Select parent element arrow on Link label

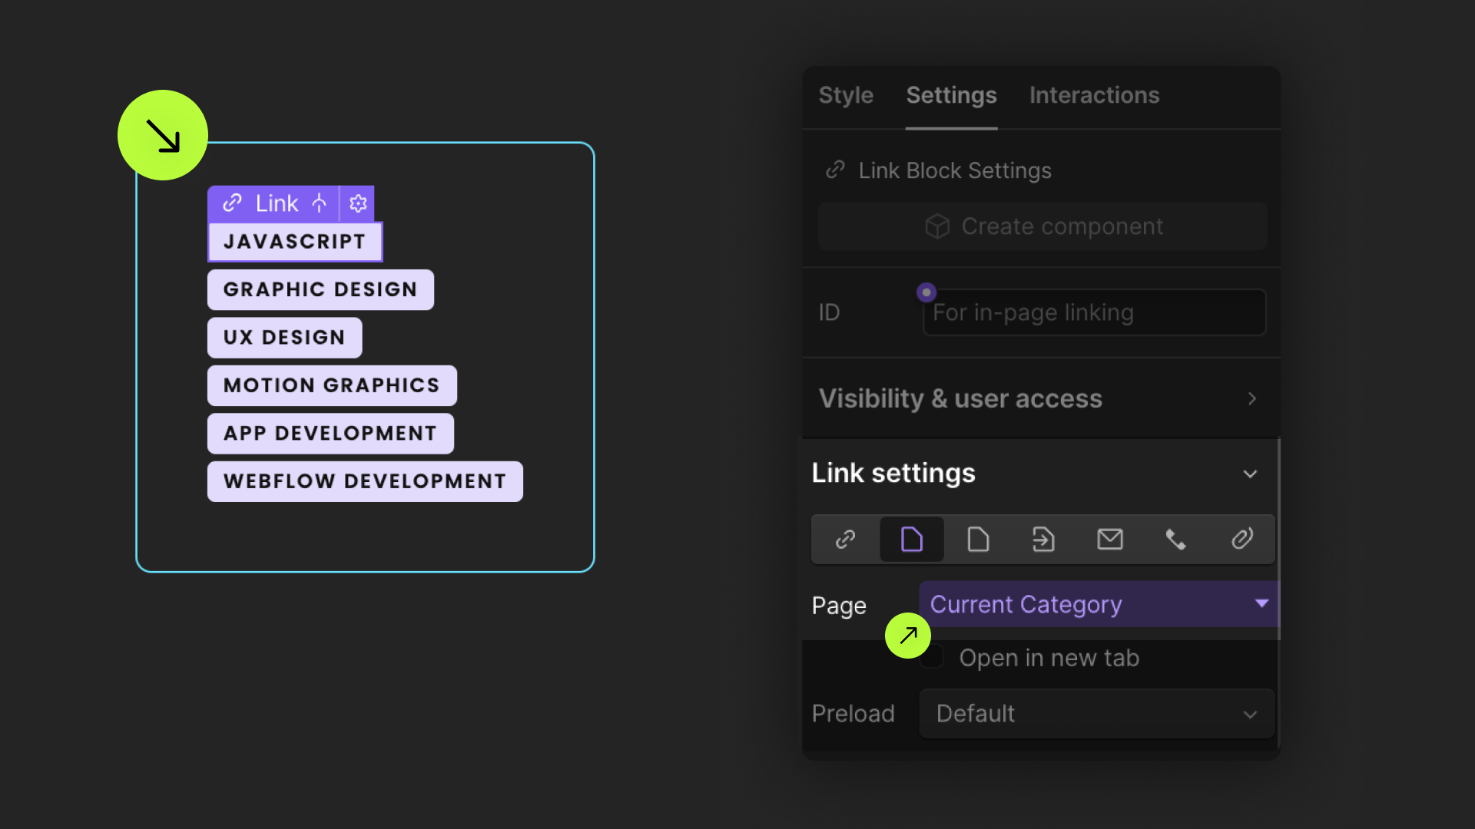(x=320, y=203)
